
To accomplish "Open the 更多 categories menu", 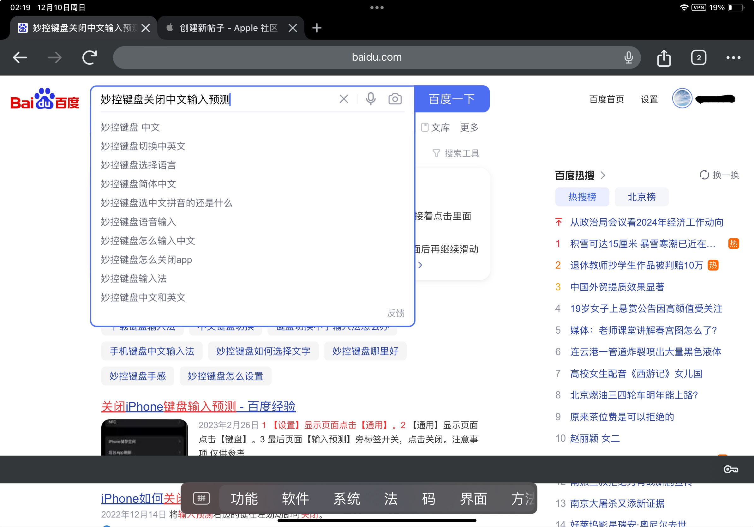I will pyautogui.click(x=469, y=127).
